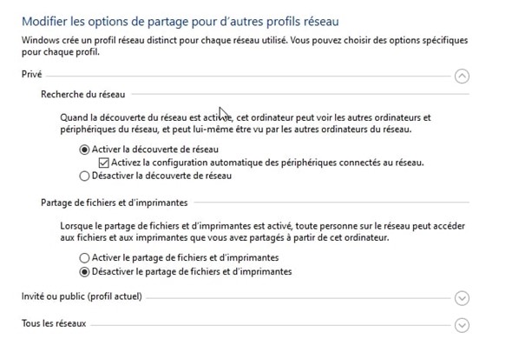Expand the Tous les réseaux chevron
Viewport: 525px width, 359px height.
(x=462, y=325)
